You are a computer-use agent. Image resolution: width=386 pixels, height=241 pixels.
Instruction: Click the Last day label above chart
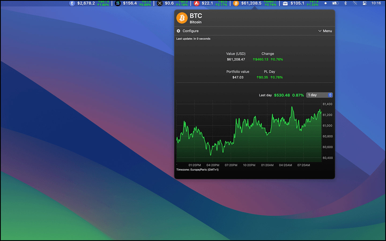click(265, 95)
